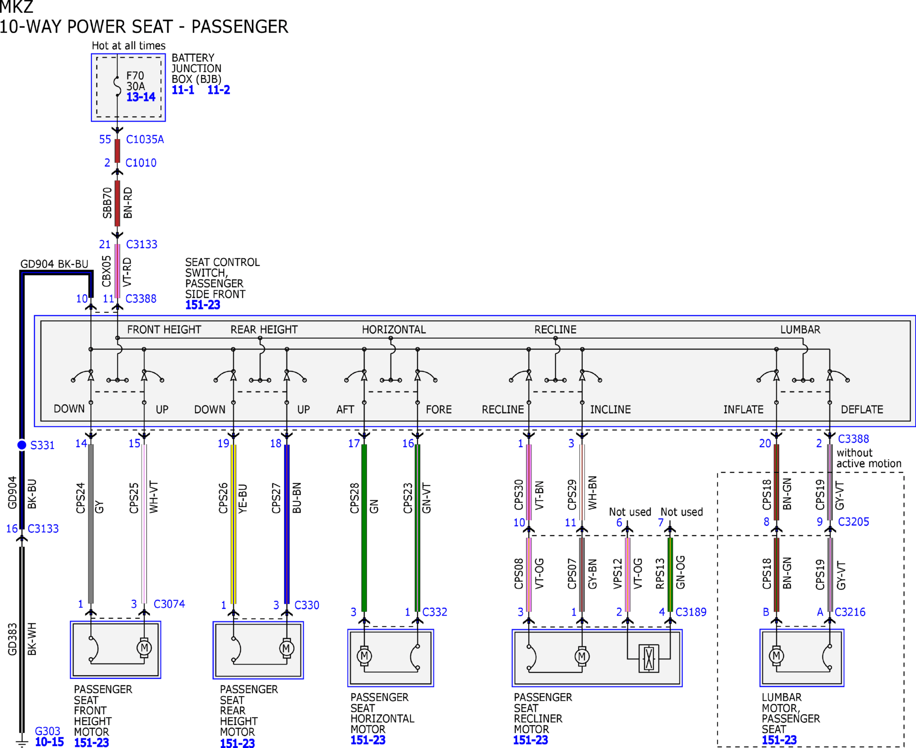Click the F70 30A fuse symbol
Viewport: 916px width, 748px height.
117,86
